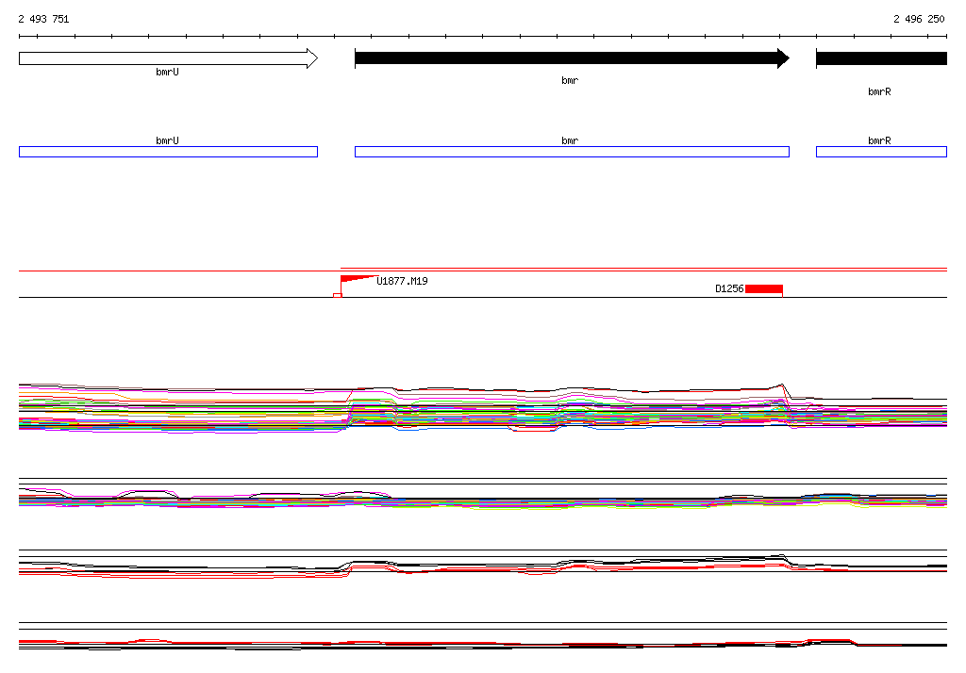
Task: Click the U1877.M19 text label
Action: tap(402, 281)
